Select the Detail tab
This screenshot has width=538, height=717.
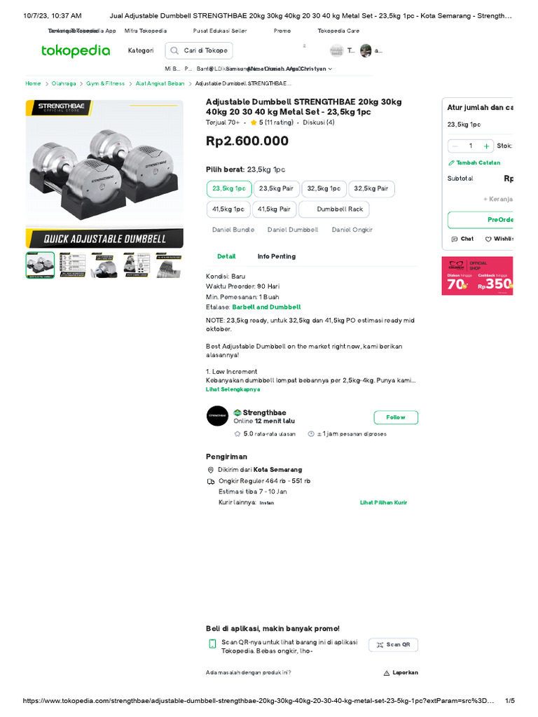[x=226, y=256]
